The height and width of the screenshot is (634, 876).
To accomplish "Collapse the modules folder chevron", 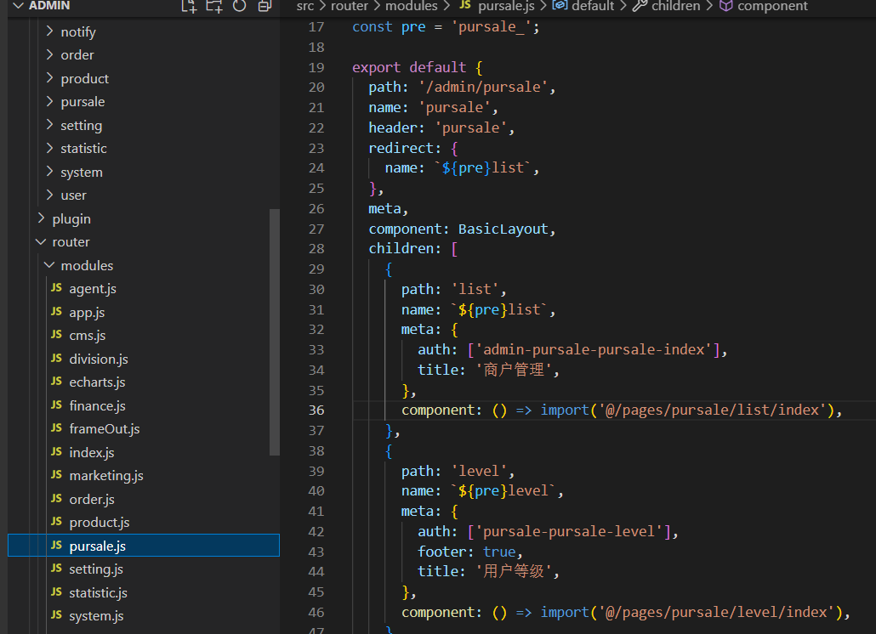I will [49, 265].
